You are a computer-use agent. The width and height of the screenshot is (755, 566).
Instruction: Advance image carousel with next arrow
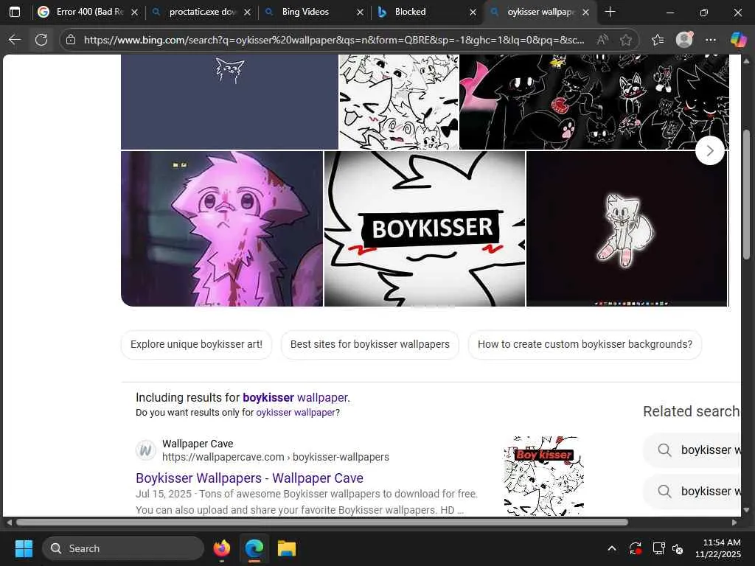pos(710,150)
